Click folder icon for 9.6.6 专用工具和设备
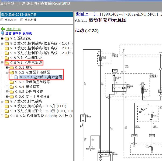Image resolution: width=162 pixels, height=161 pixels. (12, 97)
